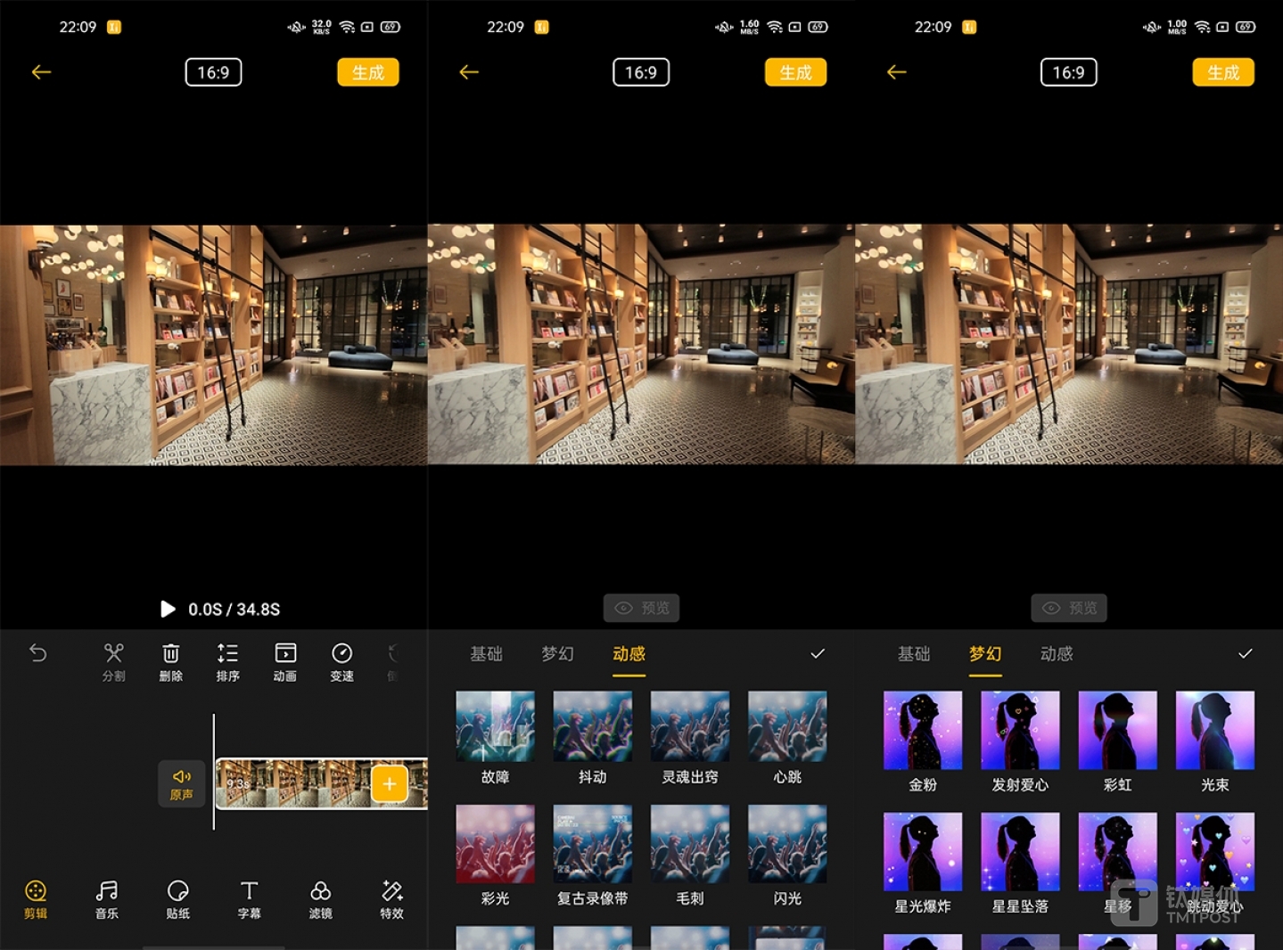Play the video at 0.0S / 34.8S
Viewport: 1283px width, 950px height.
168,609
